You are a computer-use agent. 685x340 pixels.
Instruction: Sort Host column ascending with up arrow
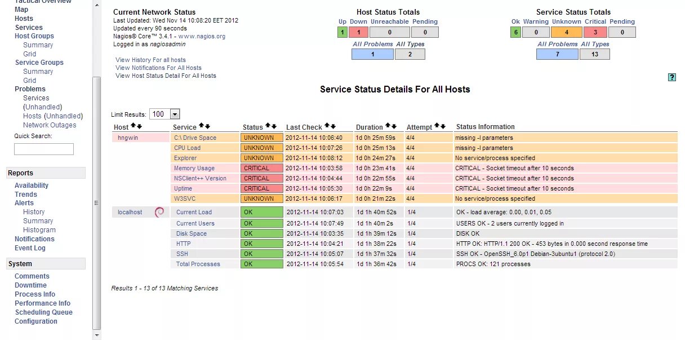pyautogui.click(x=133, y=126)
